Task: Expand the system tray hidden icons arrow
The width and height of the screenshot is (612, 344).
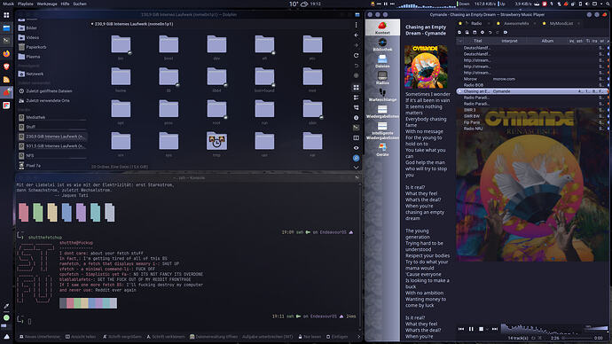Action: (601, 4)
